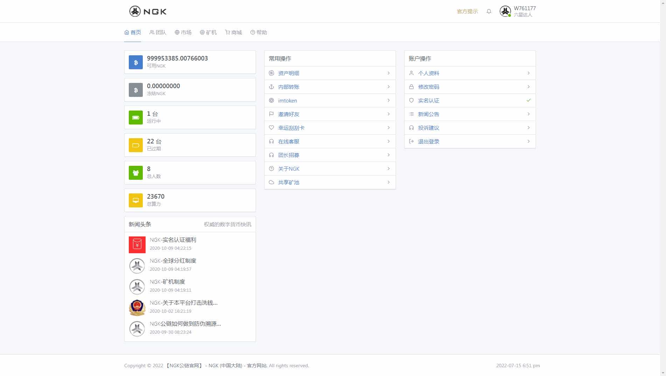666x376 pixels.
Task: Go to the 首页 home tab
Action: (133, 32)
